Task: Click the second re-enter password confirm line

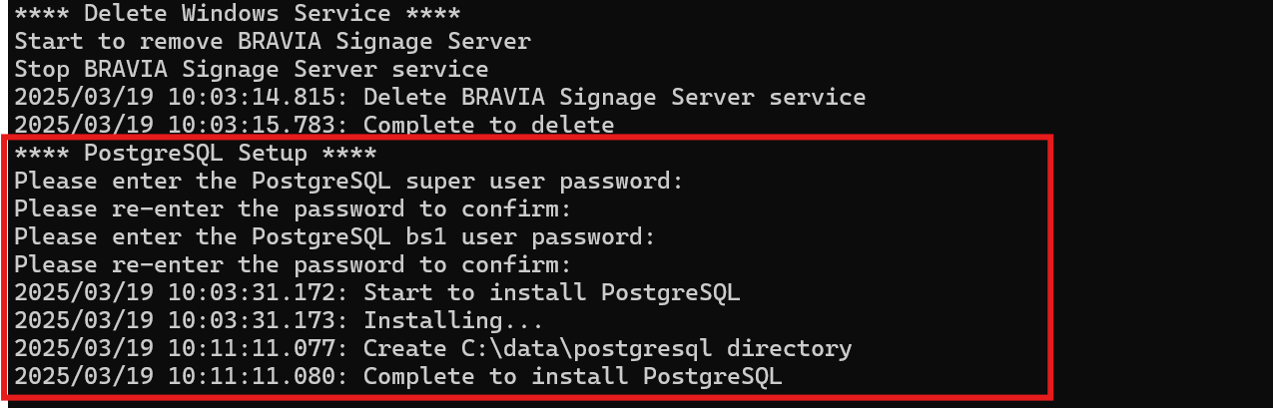Action: coord(294,265)
